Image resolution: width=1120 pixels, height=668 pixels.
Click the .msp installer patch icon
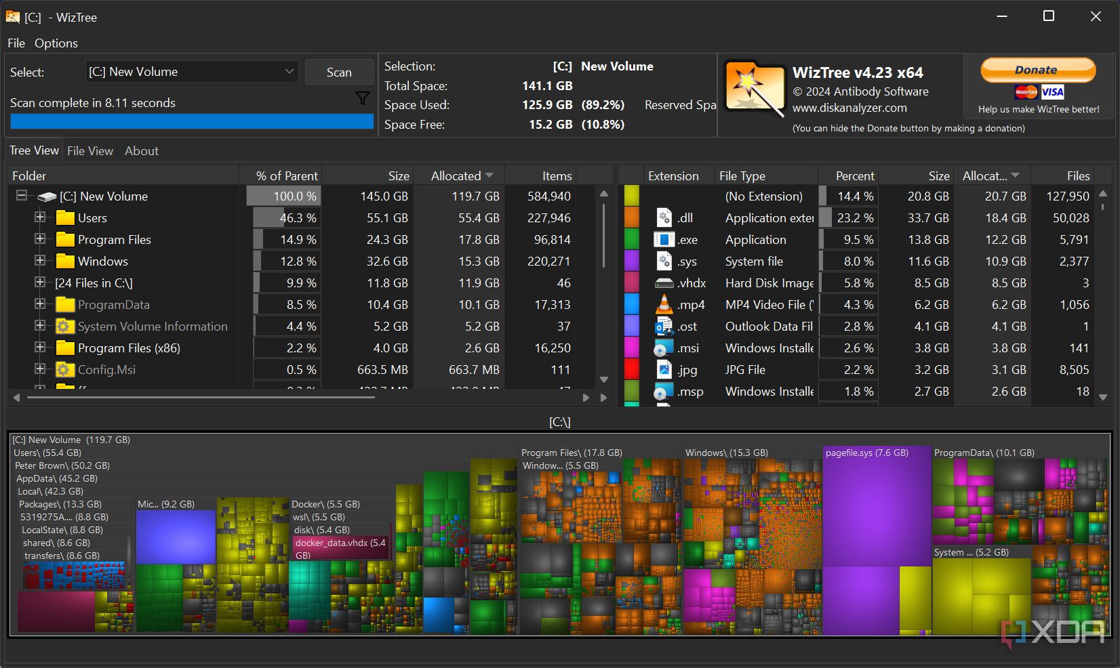pos(664,391)
